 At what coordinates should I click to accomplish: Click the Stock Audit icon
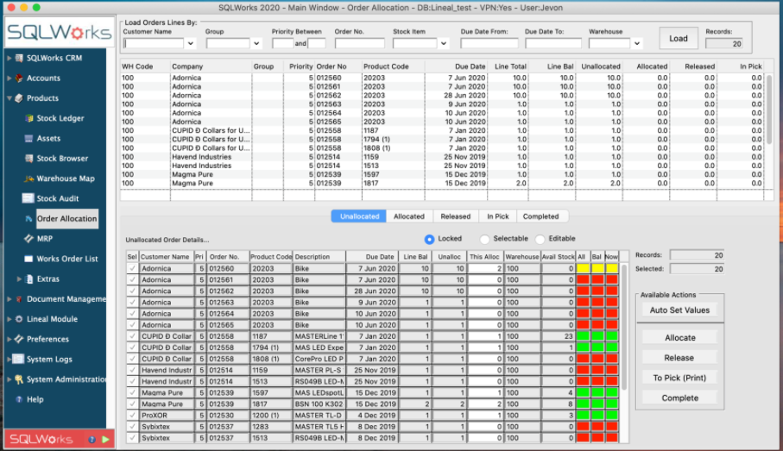coord(28,198)
